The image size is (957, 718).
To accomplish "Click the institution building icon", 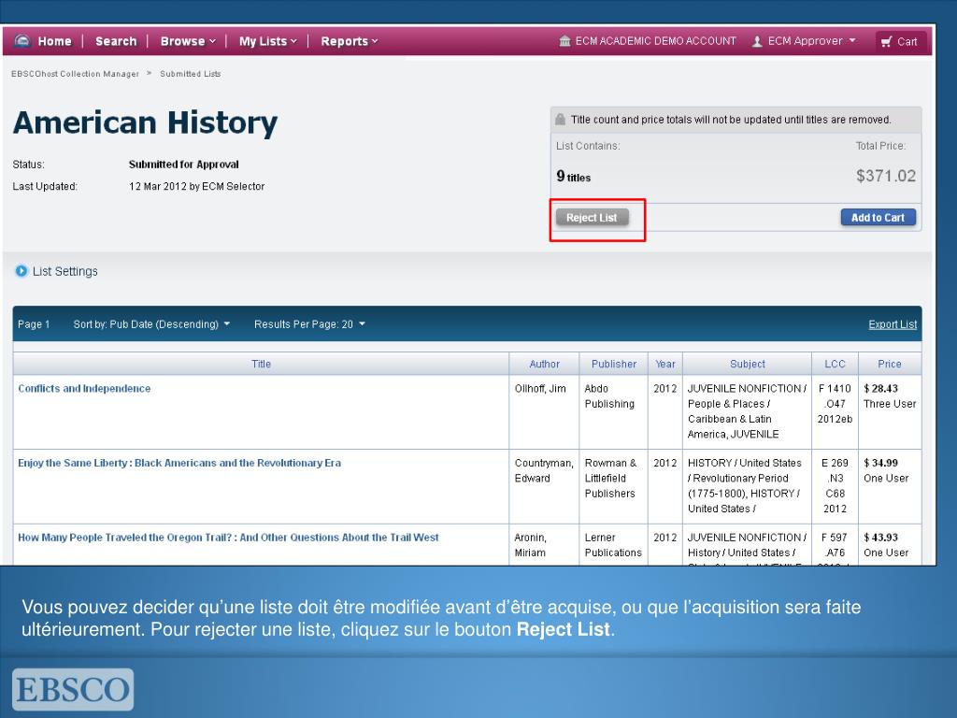I will coord(564,41).
